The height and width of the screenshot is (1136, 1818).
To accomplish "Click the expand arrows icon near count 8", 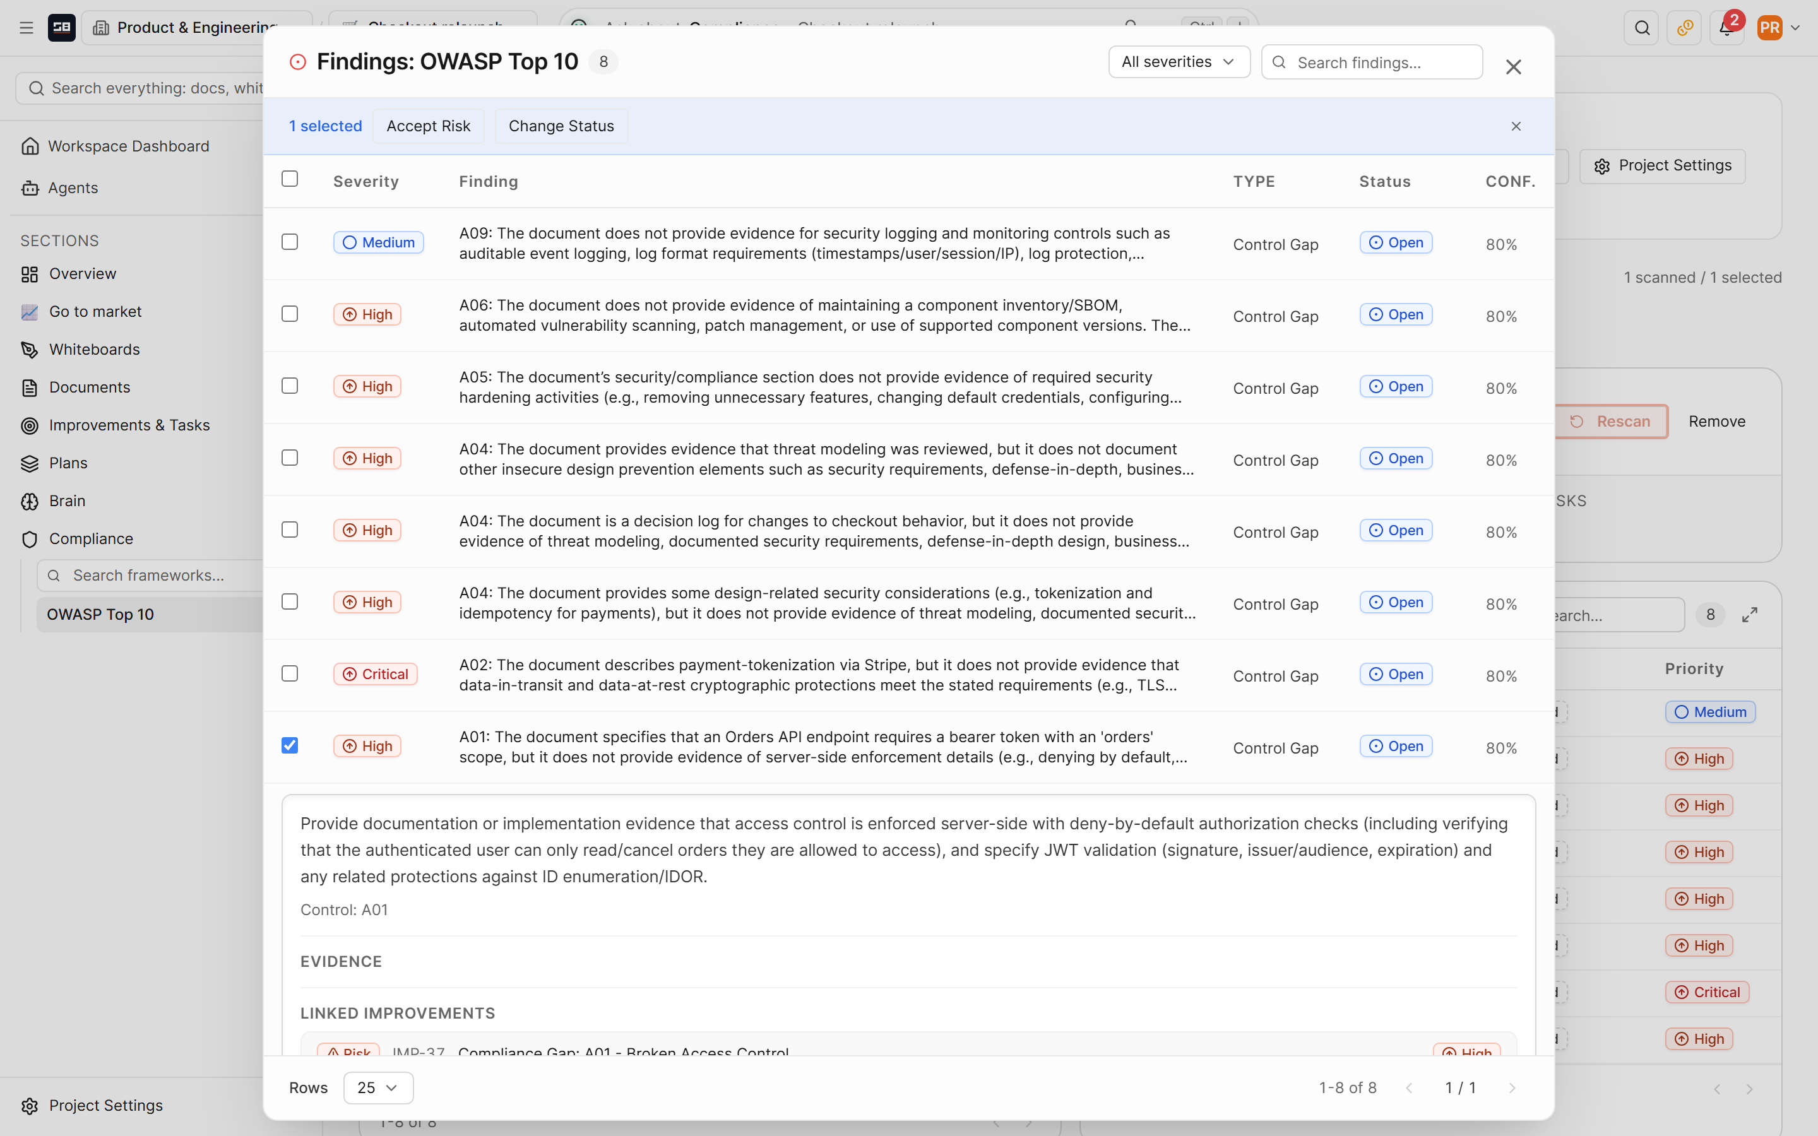I will [x=1750, y=615].
